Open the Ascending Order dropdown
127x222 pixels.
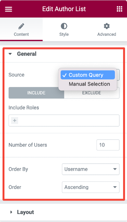coord(90,187)
